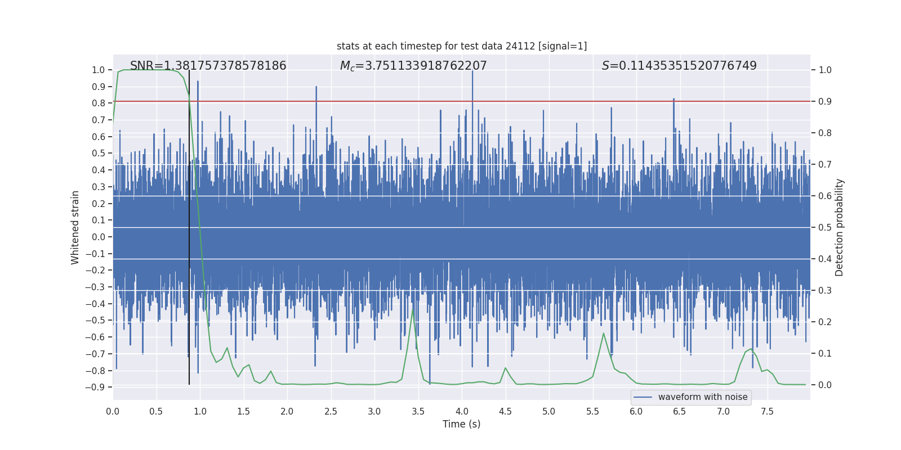The image size is (901, 450).
Task: Click the 0.5 tick on Detection probability axis
Action: [x=825, y=227]
